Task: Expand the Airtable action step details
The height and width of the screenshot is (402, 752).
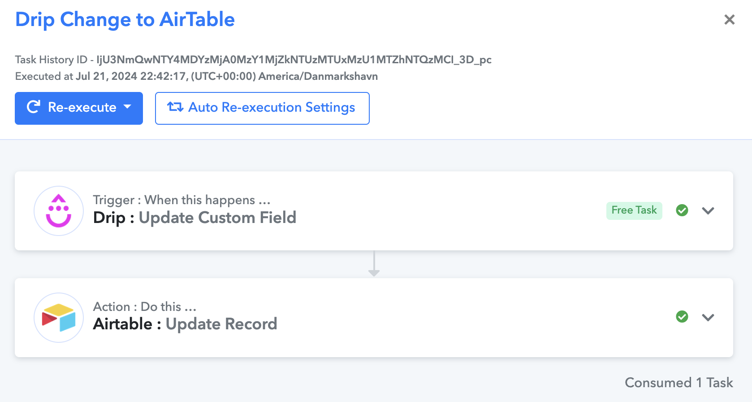Action: [708, 317]
